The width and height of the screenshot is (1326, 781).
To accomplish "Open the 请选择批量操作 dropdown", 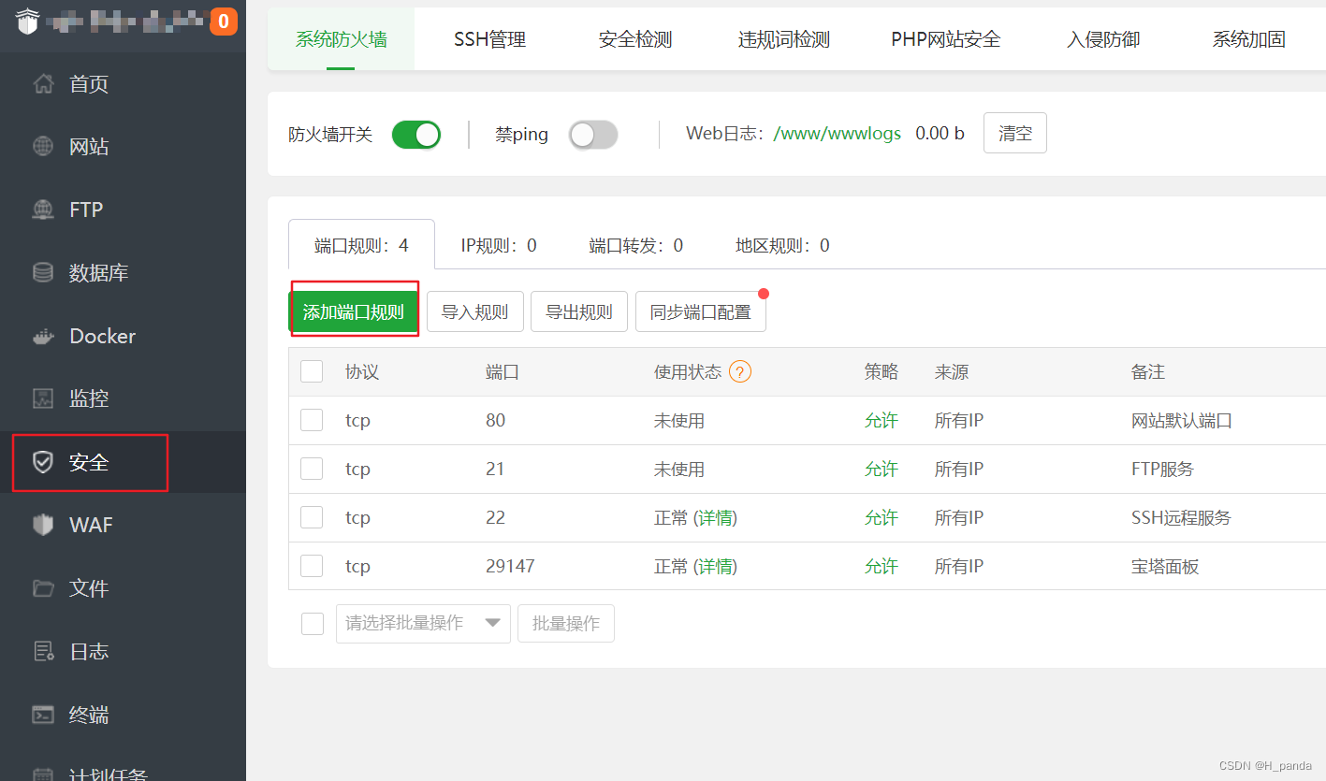I will [423, 623].
